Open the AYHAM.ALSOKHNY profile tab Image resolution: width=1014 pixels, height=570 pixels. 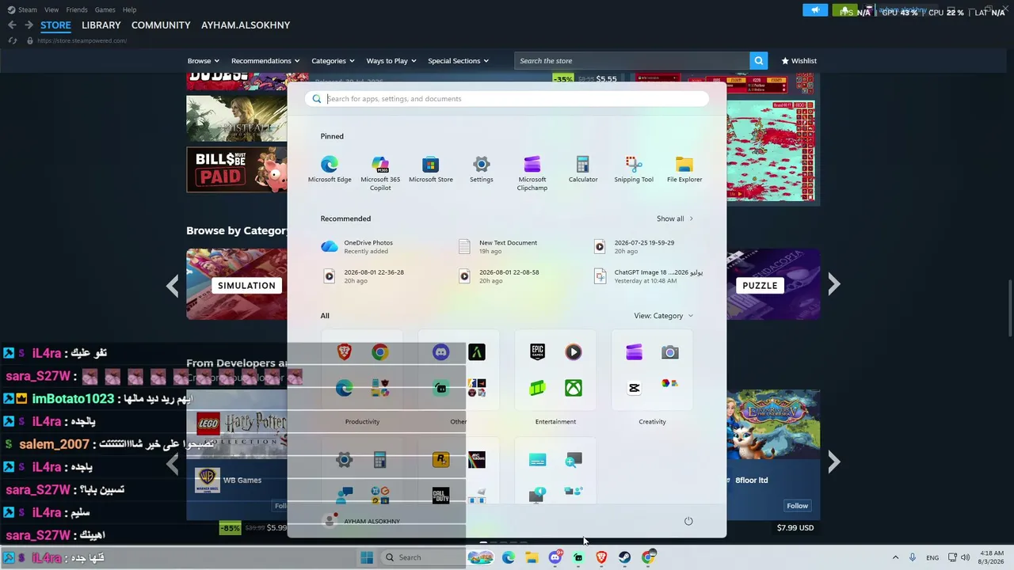tap(246, 25)
